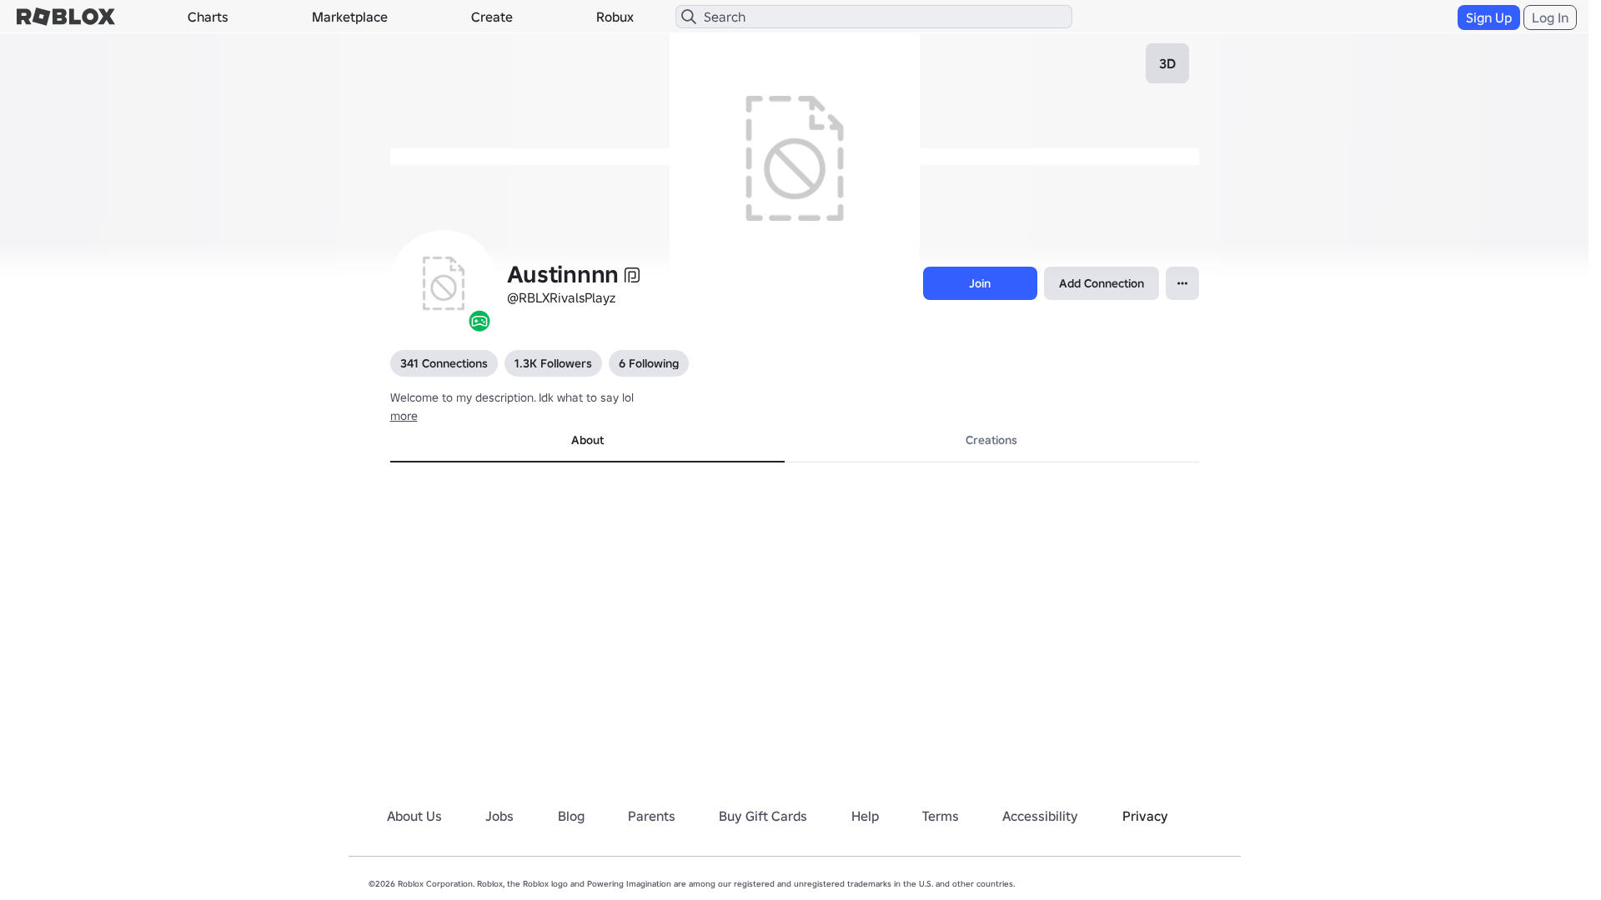
Task: Click the 'Welcome to my description' text
Action: (x=512, y=397)
